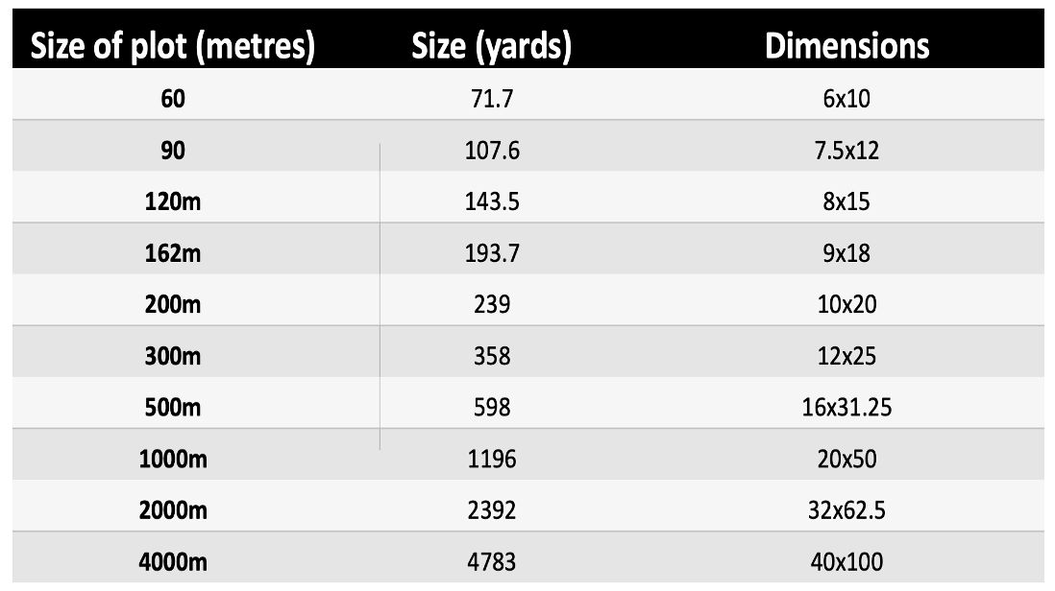Click the 2000m plot size cell

[174, 510]
